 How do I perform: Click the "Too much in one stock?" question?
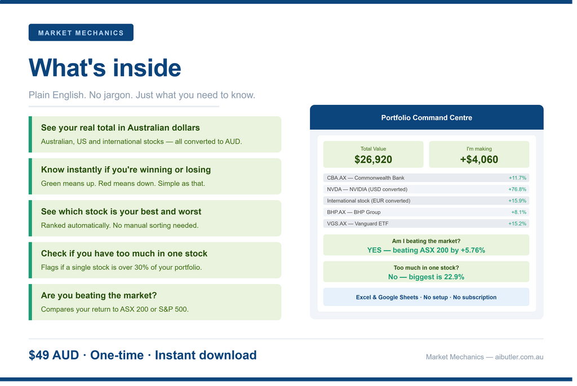[x=426, y=268]
